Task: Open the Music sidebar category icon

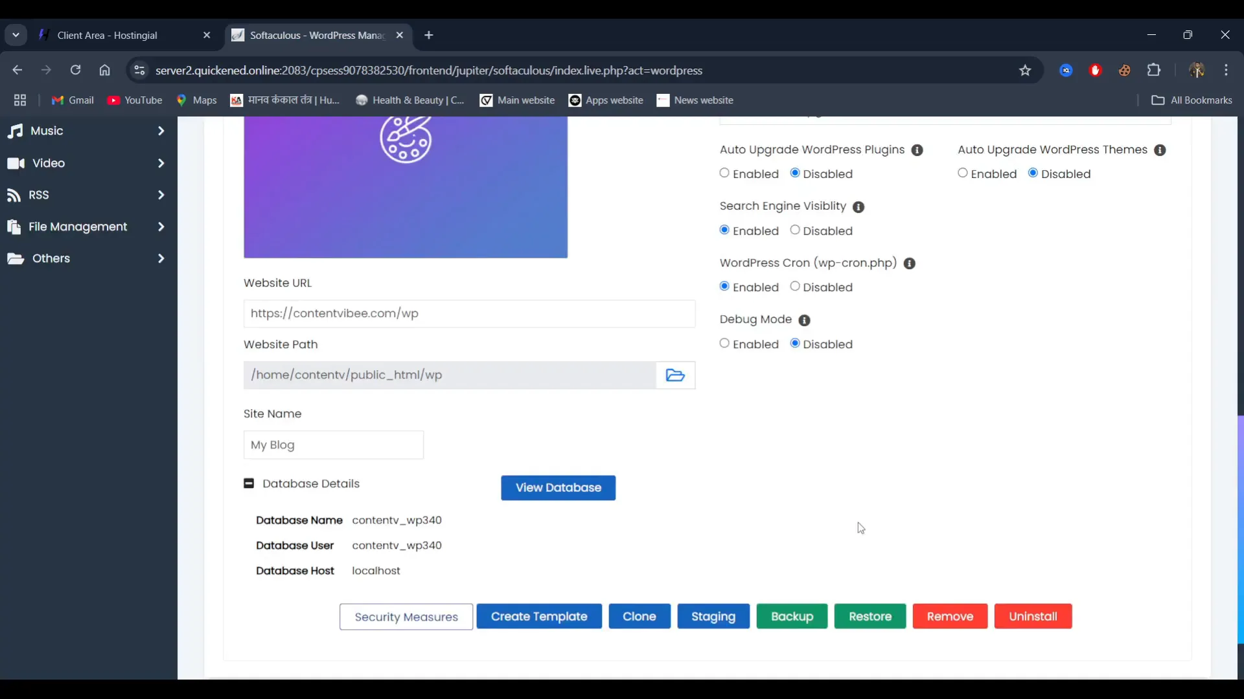Action: click(x=16, y=131)
